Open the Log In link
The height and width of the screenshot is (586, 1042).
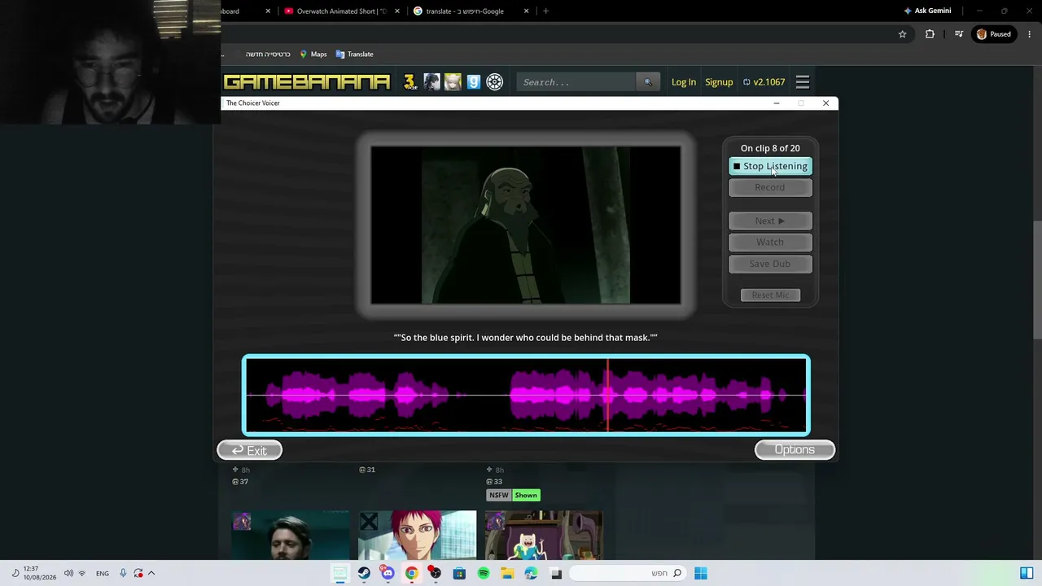pos(684,82)
